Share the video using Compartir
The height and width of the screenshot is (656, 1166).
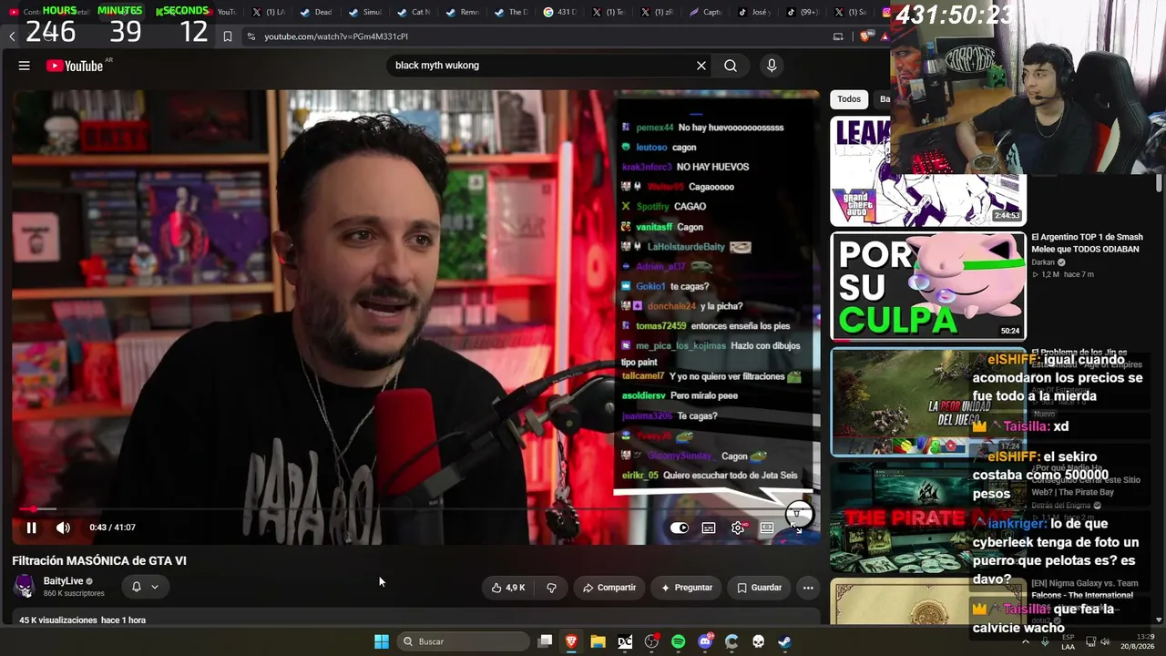pos(609,588)
